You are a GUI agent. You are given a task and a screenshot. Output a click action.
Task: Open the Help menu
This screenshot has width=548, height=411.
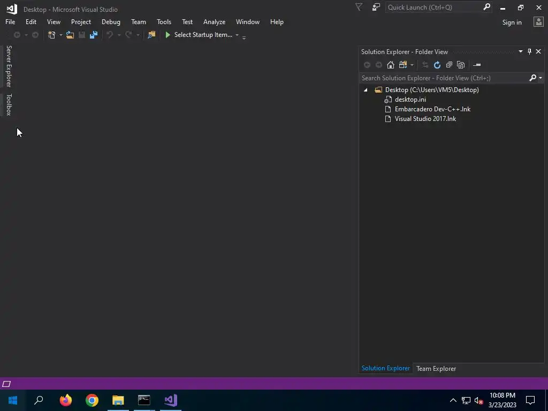(x=277, y=21)
